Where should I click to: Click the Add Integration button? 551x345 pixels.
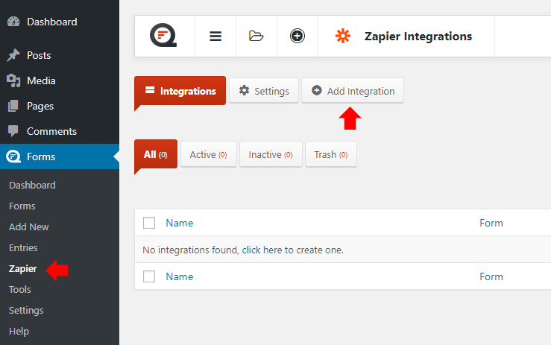coord(353,91)
